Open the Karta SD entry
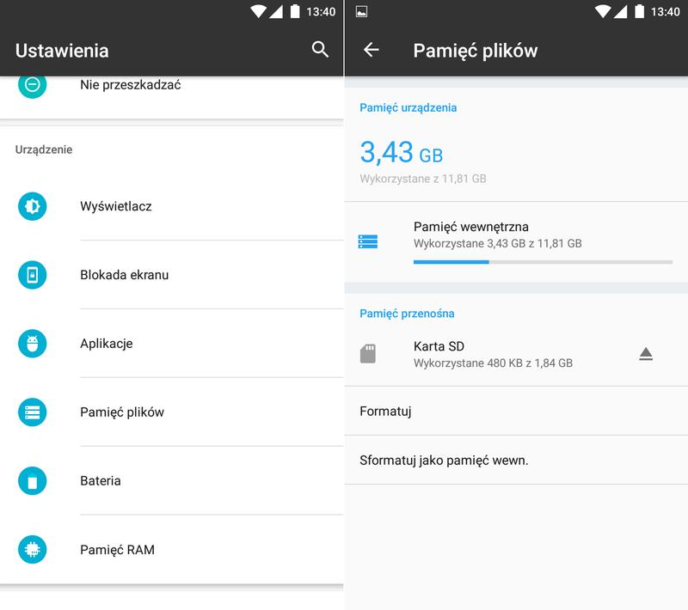688x610 pixels. [x=516, y=354]
